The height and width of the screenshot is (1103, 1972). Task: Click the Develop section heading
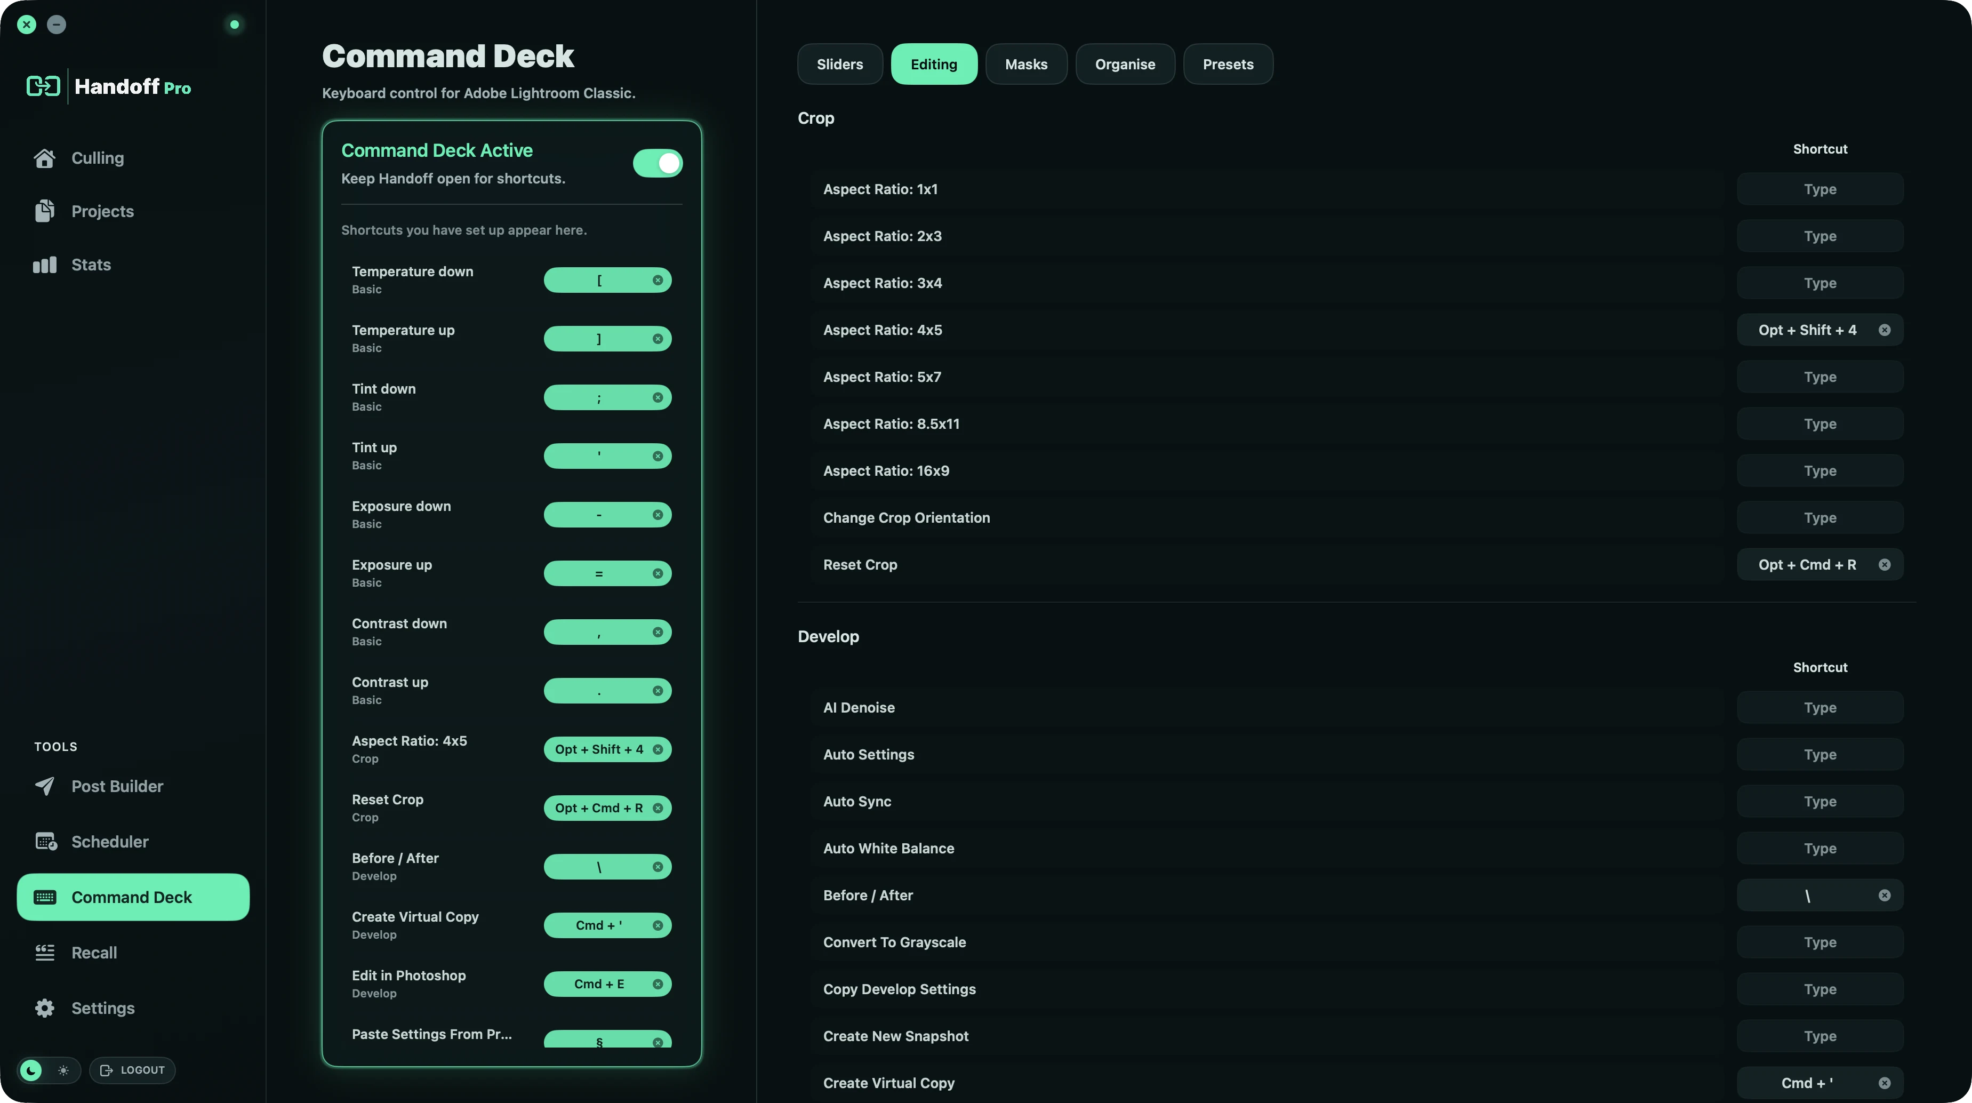[x=828, y=637]
